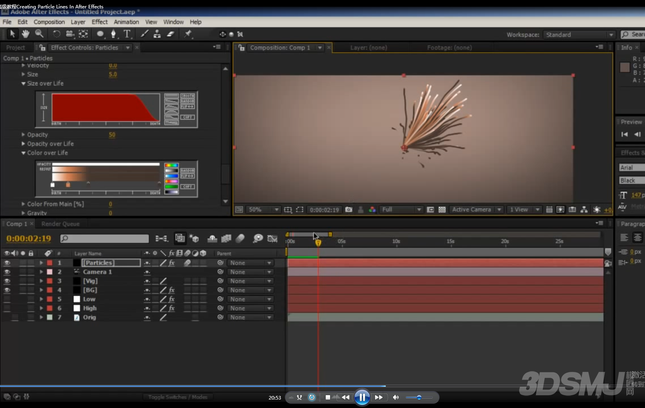
Task: Open the Effect menu
Action: tap(99, 22)
